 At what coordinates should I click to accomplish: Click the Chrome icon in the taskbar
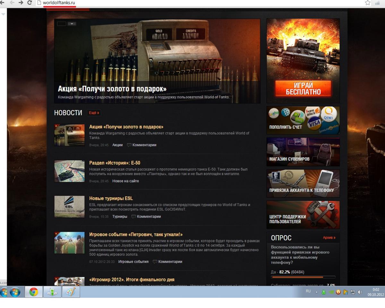pyautogui.click(x=34, y=292)
